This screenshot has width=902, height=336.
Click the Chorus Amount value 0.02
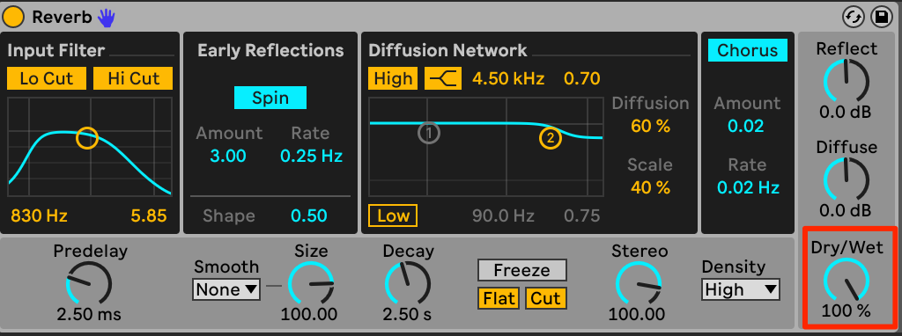click(x=747, y=126)
